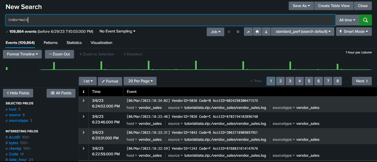The width and height of the screenshot is (377, 162).
Task: Go to results page 5
Action: 309,81
